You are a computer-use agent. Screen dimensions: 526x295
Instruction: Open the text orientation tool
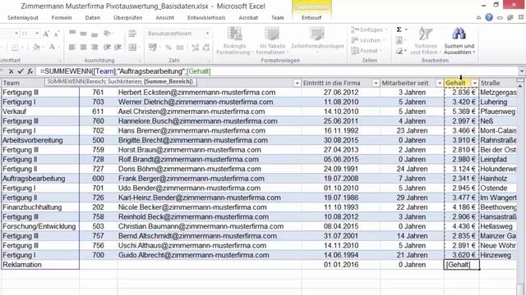pos(108,34)
